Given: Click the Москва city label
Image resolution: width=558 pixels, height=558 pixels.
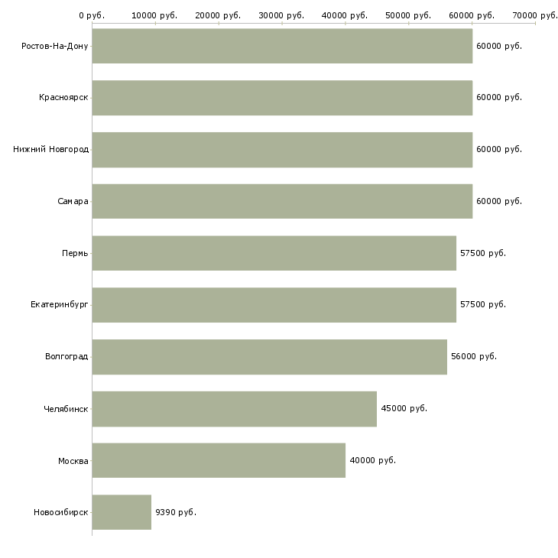Looking at the screenshot, I should pyautogui.click(x=73, y=461).
